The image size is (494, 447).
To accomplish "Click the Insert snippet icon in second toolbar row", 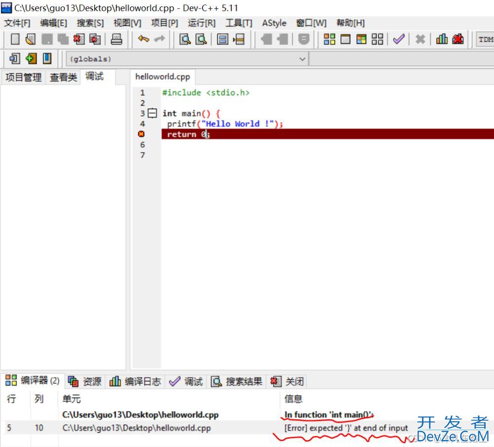I will [14, 59].
